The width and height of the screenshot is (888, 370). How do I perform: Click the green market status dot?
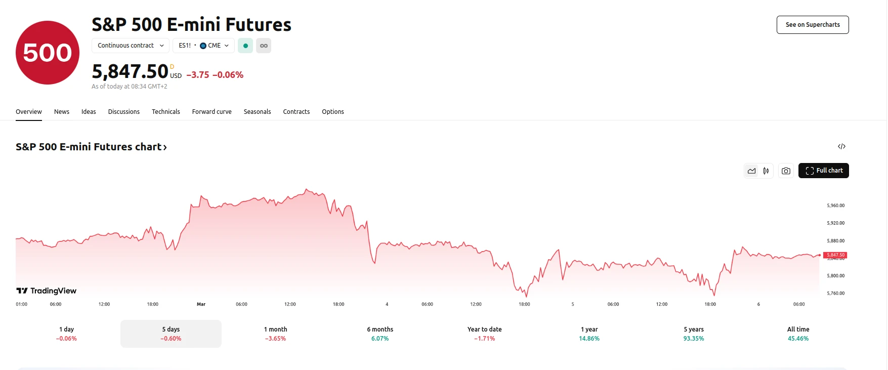tap(245, 46)
